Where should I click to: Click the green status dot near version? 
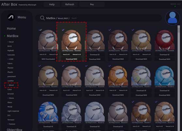click(x=175, y=7)
